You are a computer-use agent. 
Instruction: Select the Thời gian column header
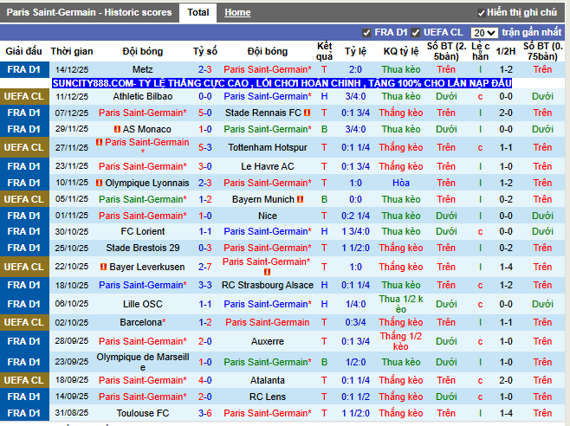72,51
